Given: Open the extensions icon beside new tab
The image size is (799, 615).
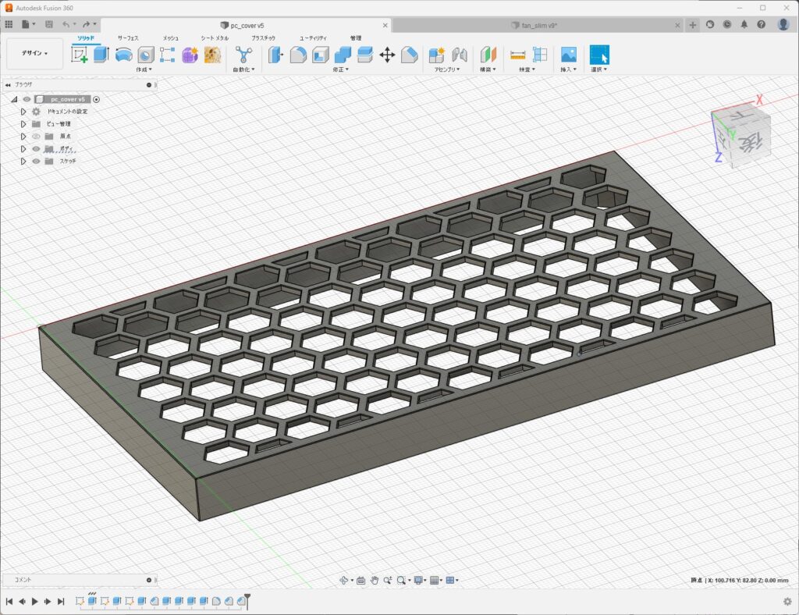Looking at the screenshot, I should (710, 24).
